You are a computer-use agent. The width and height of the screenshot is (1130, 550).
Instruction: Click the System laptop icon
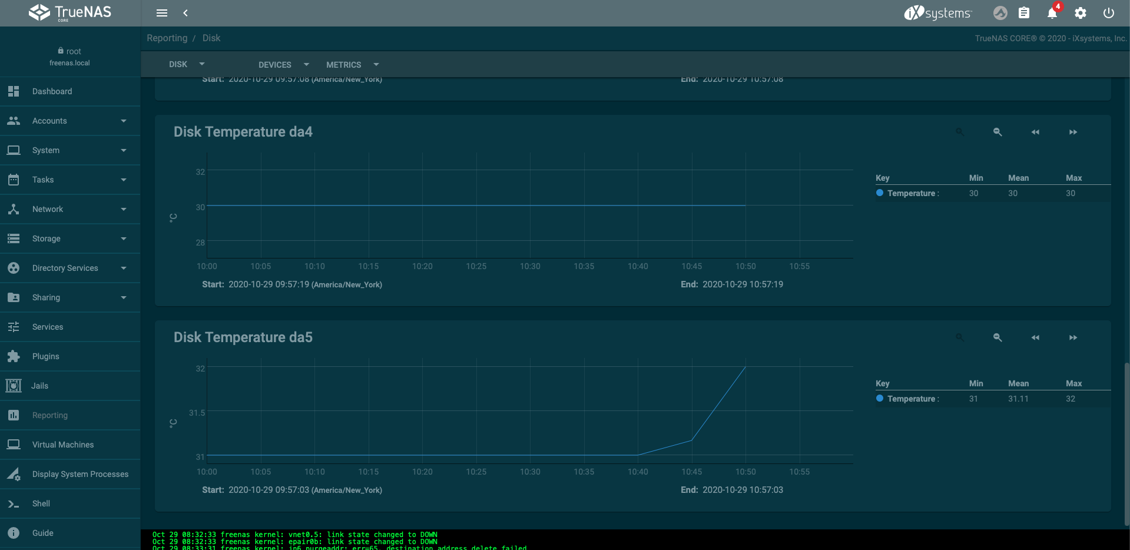(14, 150)
